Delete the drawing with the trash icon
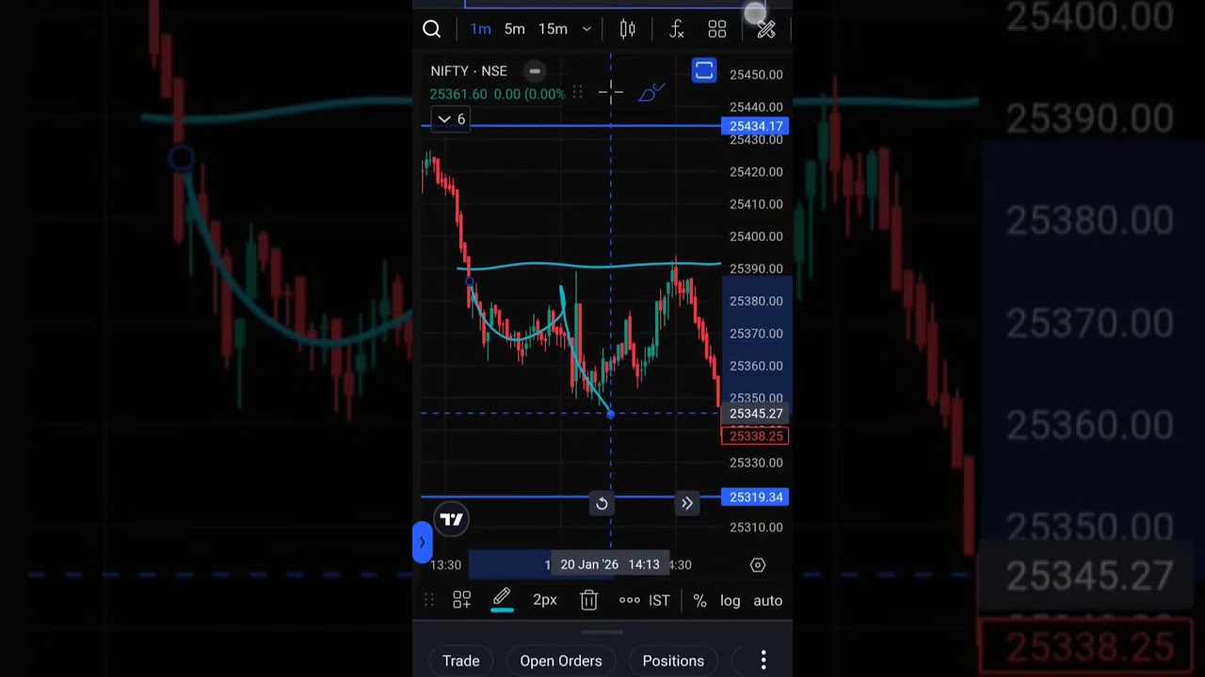 coord(588,600)
